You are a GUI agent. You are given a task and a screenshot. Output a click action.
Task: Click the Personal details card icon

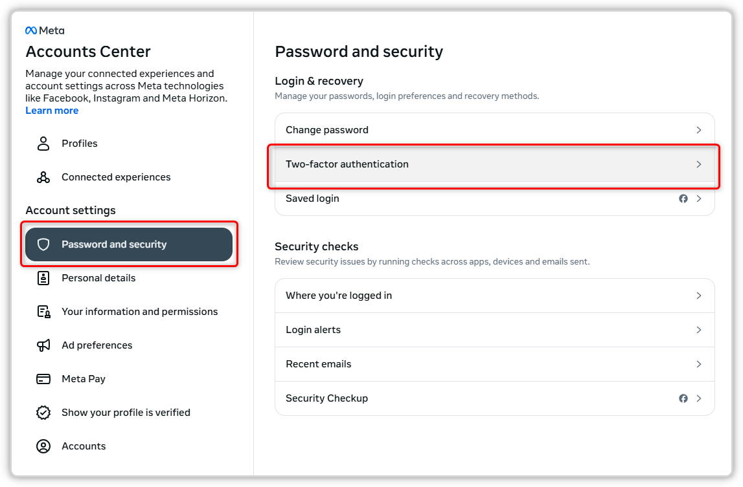(x=43, y=277)
